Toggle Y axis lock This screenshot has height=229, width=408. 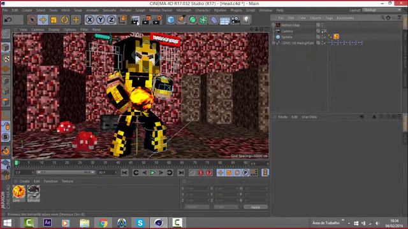(101, 20)
